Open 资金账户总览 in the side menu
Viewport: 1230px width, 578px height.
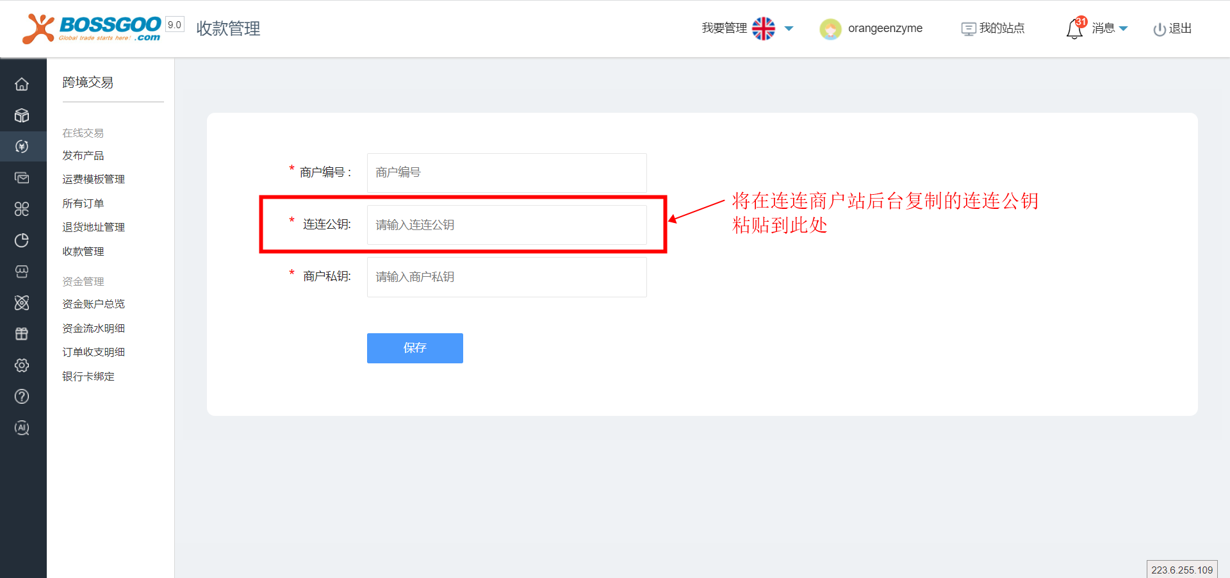pyautogui.click(x=94, y=304)
